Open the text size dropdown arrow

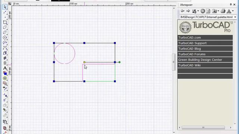pos(233,11)
